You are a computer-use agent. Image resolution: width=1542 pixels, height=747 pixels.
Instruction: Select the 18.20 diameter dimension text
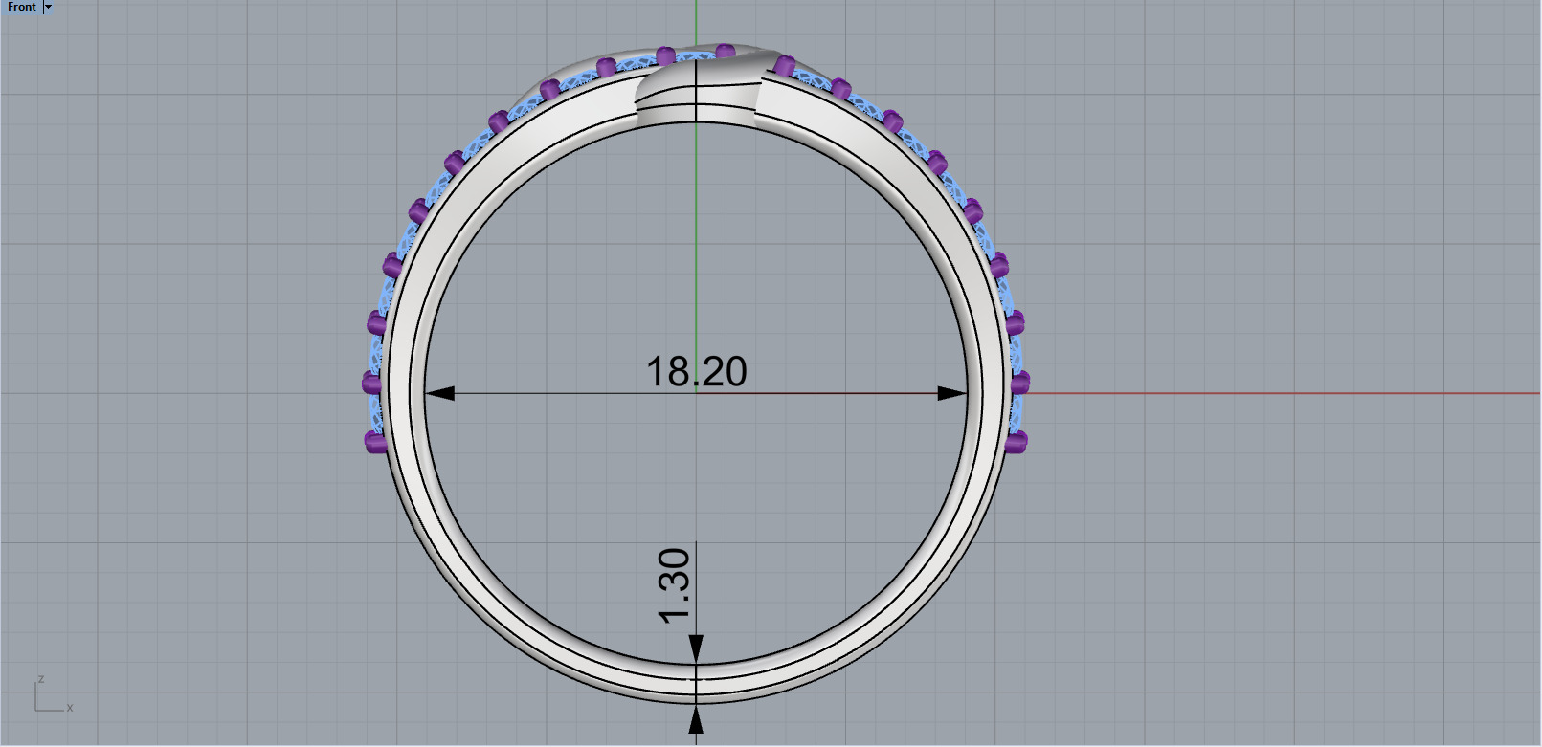[696, 371]
